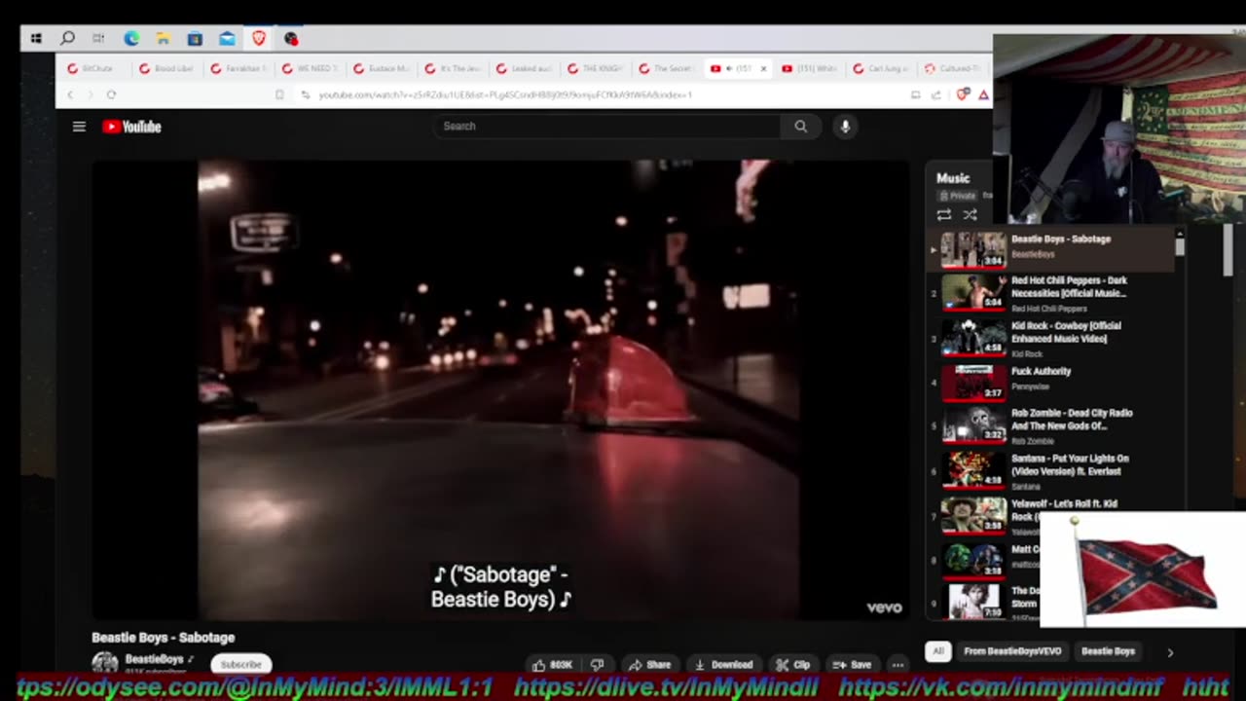The height and width of the screenshot is (701, 1246).
Task: Go to YouTube home via logo
Action: [131, 127]
